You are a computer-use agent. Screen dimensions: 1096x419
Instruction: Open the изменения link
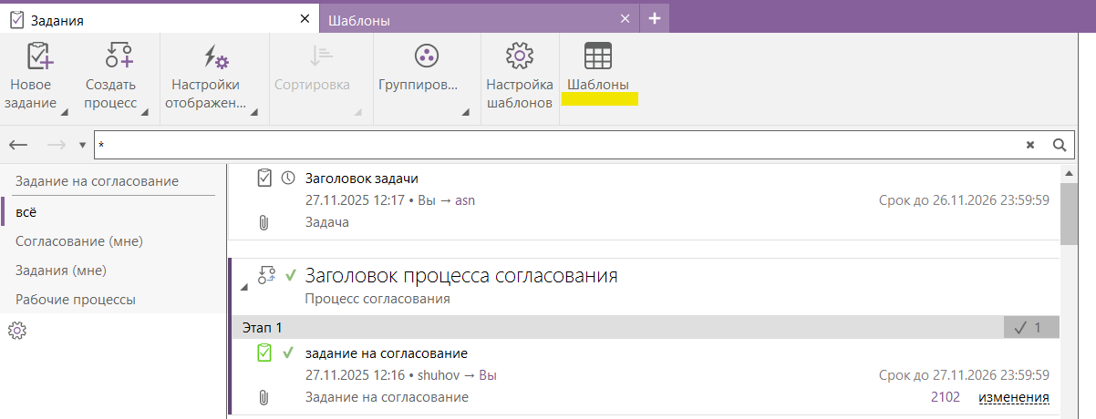point(1013,397)
